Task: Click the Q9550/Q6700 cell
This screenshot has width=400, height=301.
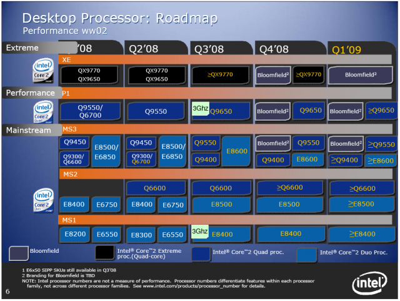Action: [90, 111]
